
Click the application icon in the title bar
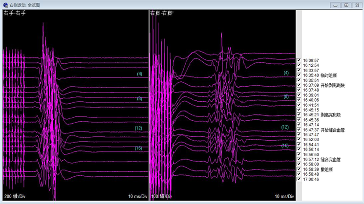point(5,4)
